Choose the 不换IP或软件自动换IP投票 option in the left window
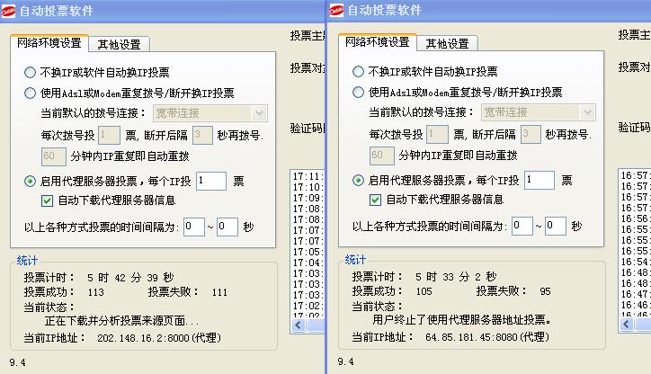This screenshot has height=374, width=651. [x=31, y=73]
